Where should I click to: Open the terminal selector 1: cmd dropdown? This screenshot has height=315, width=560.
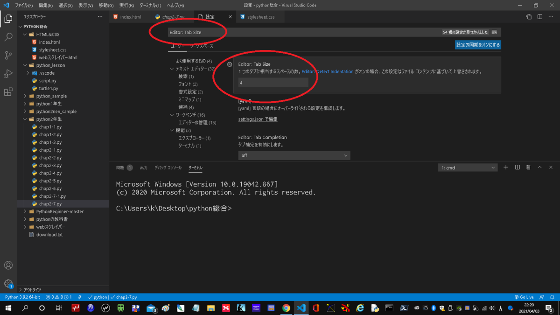point(468,168)
